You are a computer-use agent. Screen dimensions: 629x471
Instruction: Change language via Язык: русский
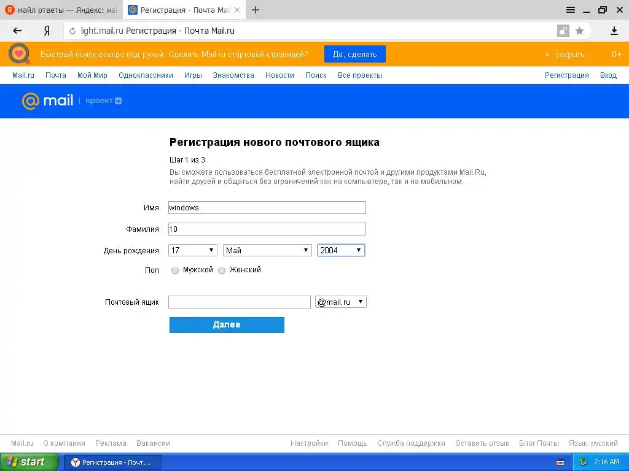593,443
